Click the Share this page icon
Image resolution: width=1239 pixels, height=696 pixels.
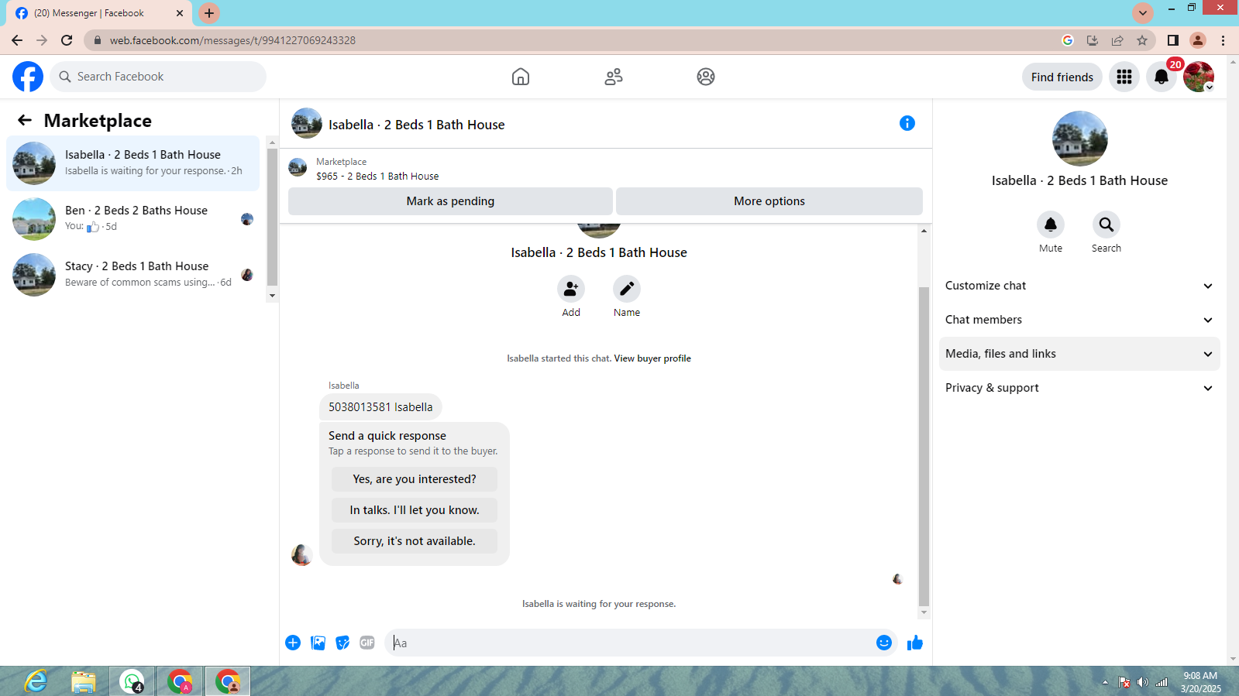(x=1117, y=40)
